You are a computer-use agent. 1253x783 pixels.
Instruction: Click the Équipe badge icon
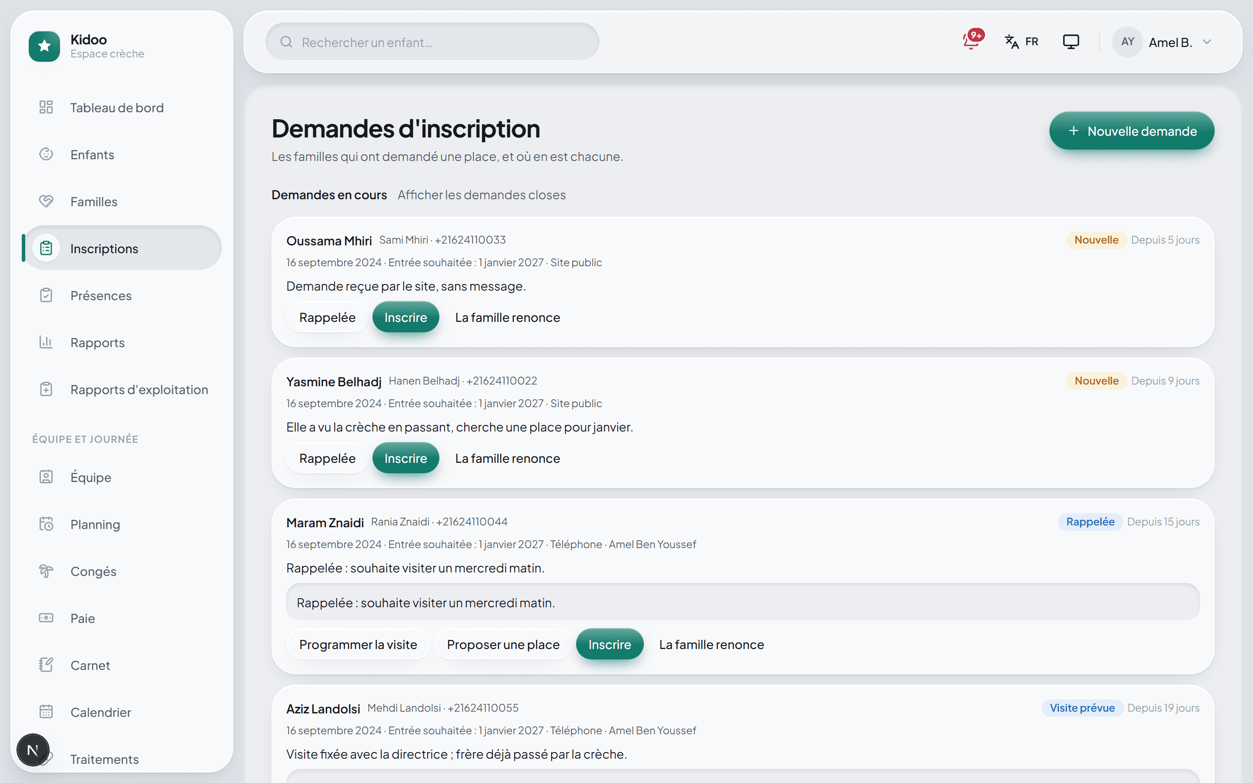[46, 477]
